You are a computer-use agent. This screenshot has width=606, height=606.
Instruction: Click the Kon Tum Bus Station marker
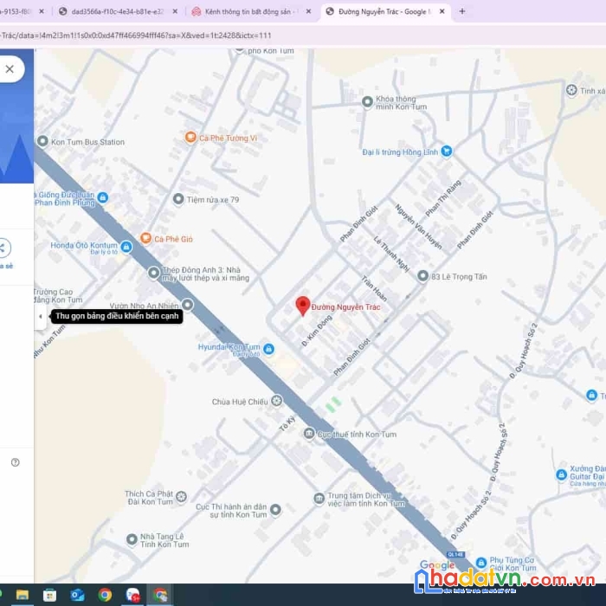click(42, 141)
